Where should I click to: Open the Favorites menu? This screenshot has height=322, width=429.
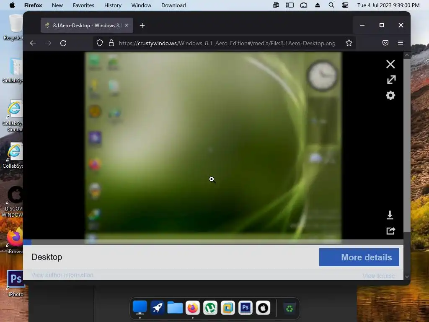point(83,5)
